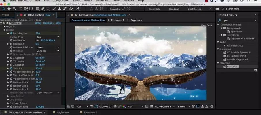The height and width of the screenshot is (115, 261).
Task: Select the Standard workspace
Action: pos(174,9)
